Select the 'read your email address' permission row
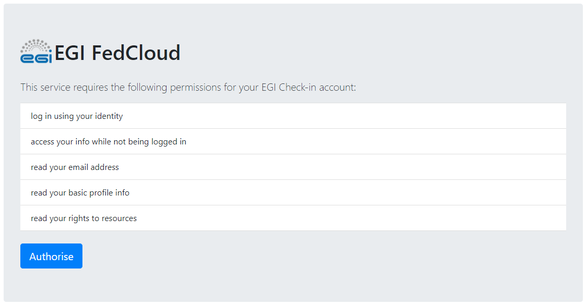 pos(293,167)
